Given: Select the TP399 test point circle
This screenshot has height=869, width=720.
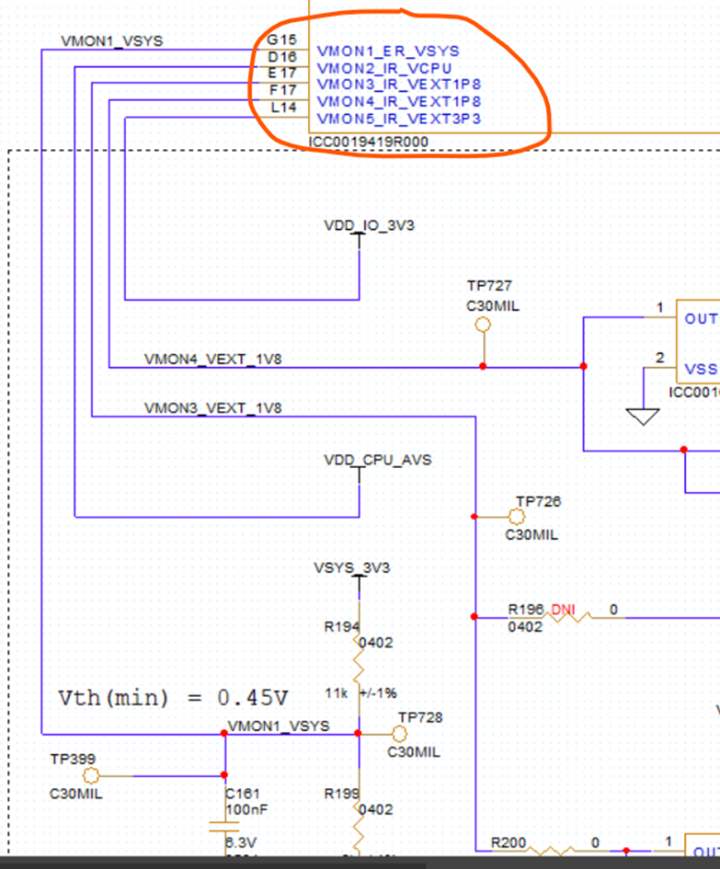Looking at the screenshot, I should pos(91,775).
